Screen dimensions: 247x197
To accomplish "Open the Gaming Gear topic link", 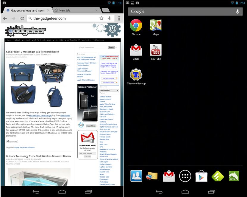I will pos(104,139).
